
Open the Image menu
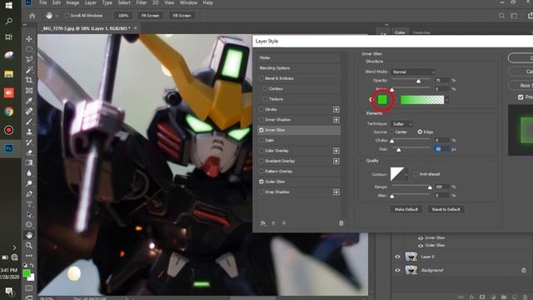[72, 2]
